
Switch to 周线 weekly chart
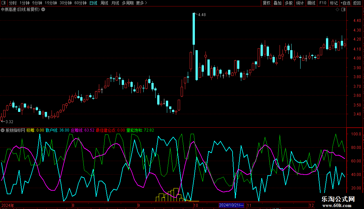(104, 3)
